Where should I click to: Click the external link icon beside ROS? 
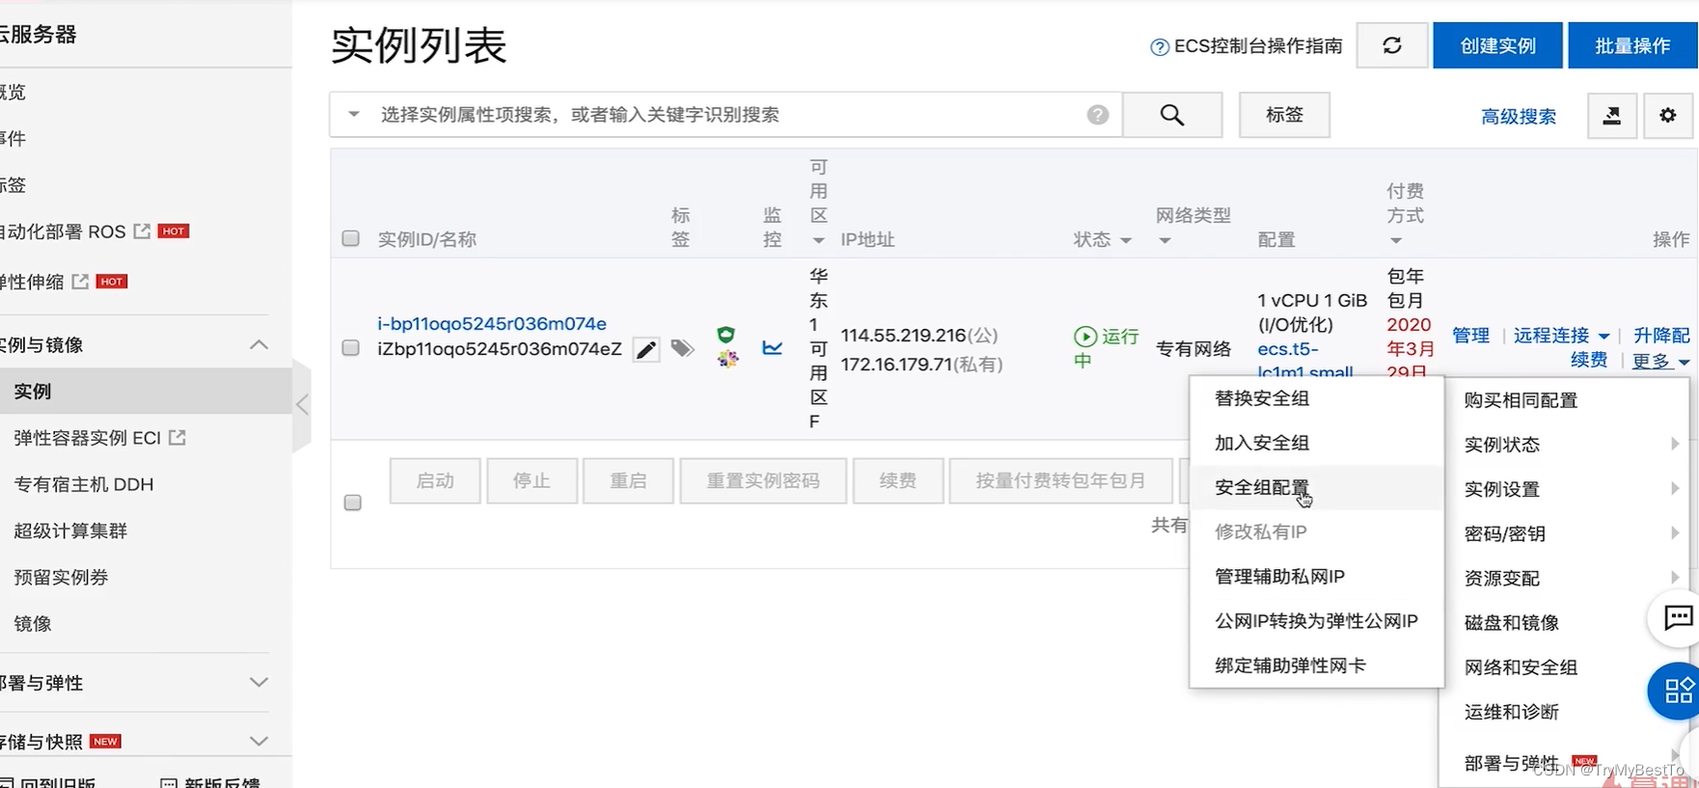click(142, 231)
